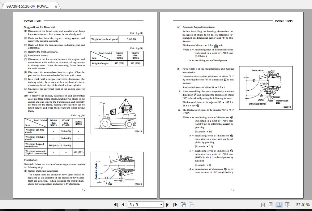Toggle off the highlighted two-page facing view
The height and width of the screenshot is (211, 312).
279,205
